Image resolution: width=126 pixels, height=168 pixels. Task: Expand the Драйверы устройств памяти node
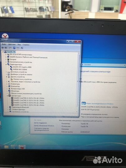click(7, 74)
